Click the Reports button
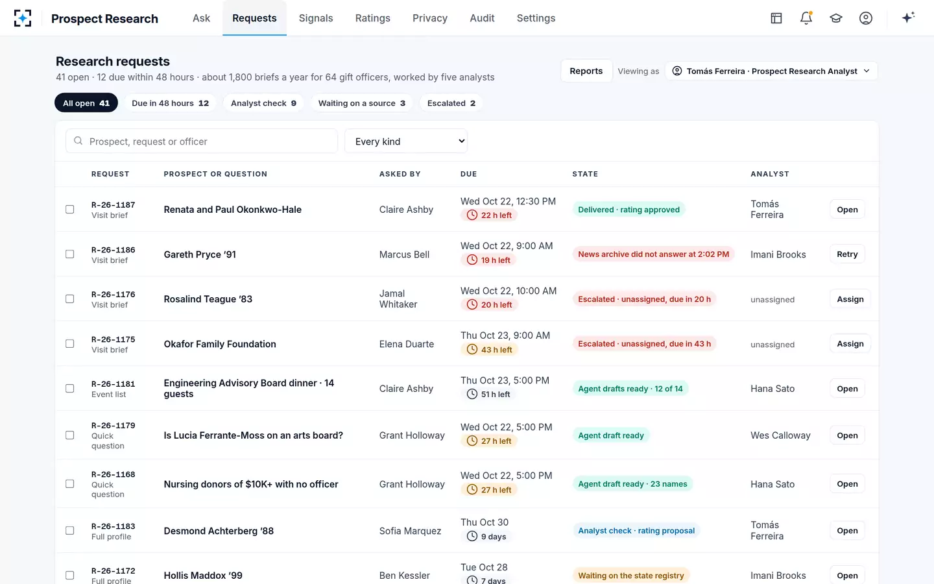The width and height of the screenshot is (934, 584). (x=586, y=71)
